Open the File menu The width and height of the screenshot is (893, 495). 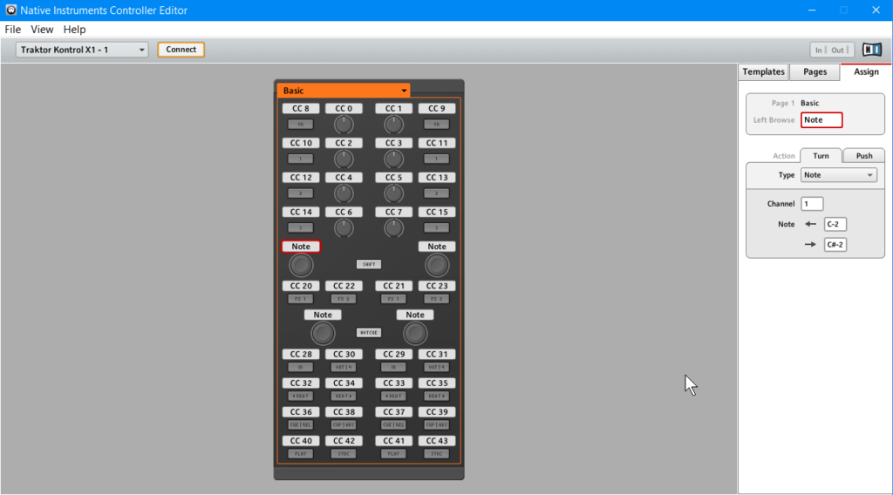[x=12, y=30]
